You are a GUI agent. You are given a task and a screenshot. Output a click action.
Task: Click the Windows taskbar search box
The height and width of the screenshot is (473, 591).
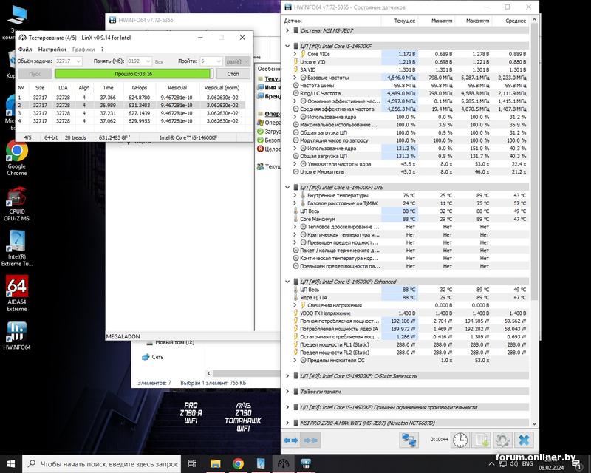pos(103,463)
